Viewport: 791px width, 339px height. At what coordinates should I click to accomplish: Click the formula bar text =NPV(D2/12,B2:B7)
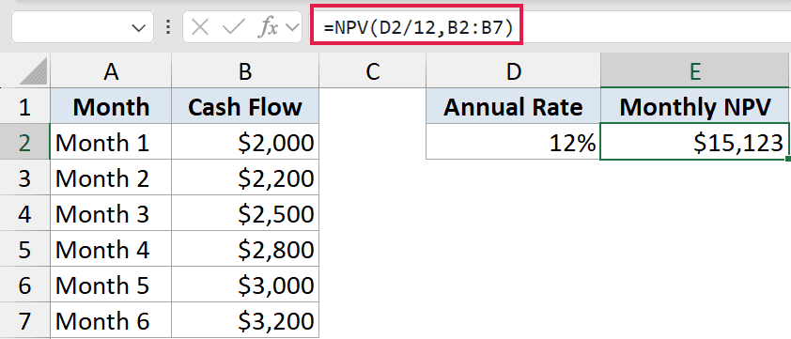[418, 28]
